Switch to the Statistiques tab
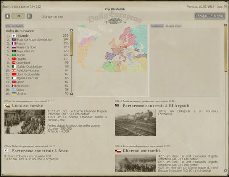 tap(157, 26)
